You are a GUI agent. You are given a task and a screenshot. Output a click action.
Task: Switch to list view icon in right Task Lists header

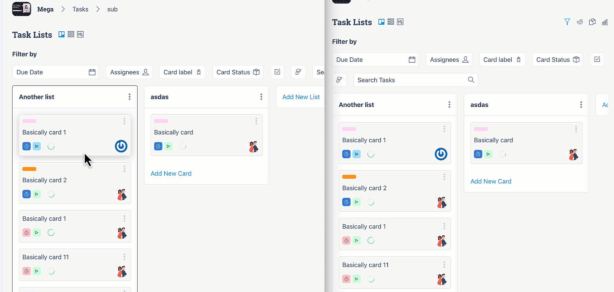[391, 22]
